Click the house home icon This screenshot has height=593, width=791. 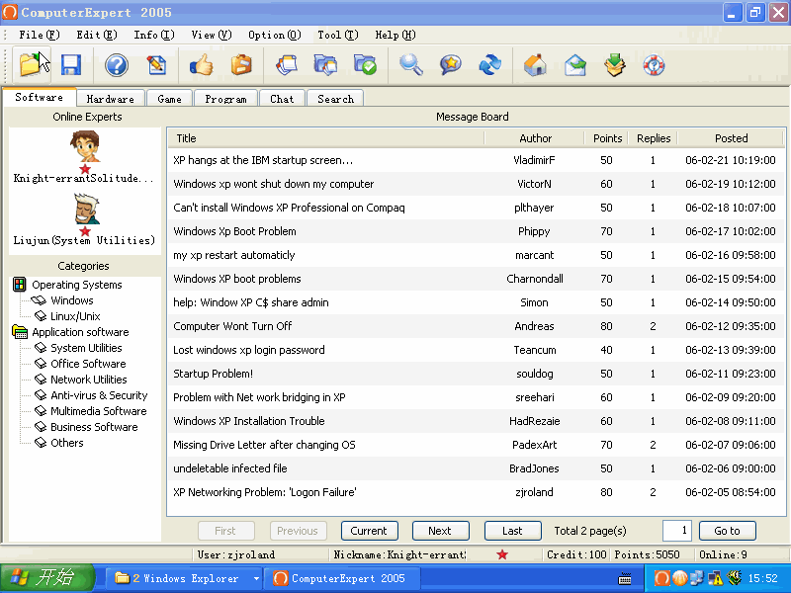(535, 65)
